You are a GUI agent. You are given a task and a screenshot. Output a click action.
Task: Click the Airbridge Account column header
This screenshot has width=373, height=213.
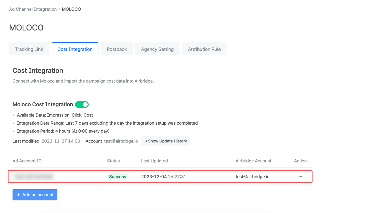[254, 161]
